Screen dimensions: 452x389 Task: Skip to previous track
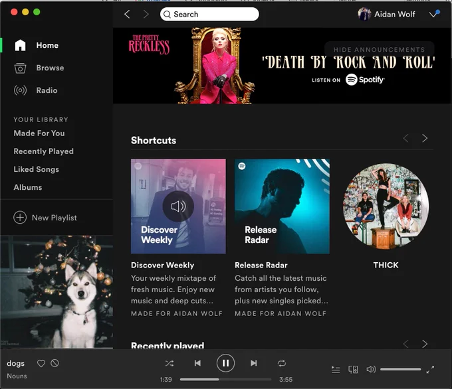coord(197,363)
